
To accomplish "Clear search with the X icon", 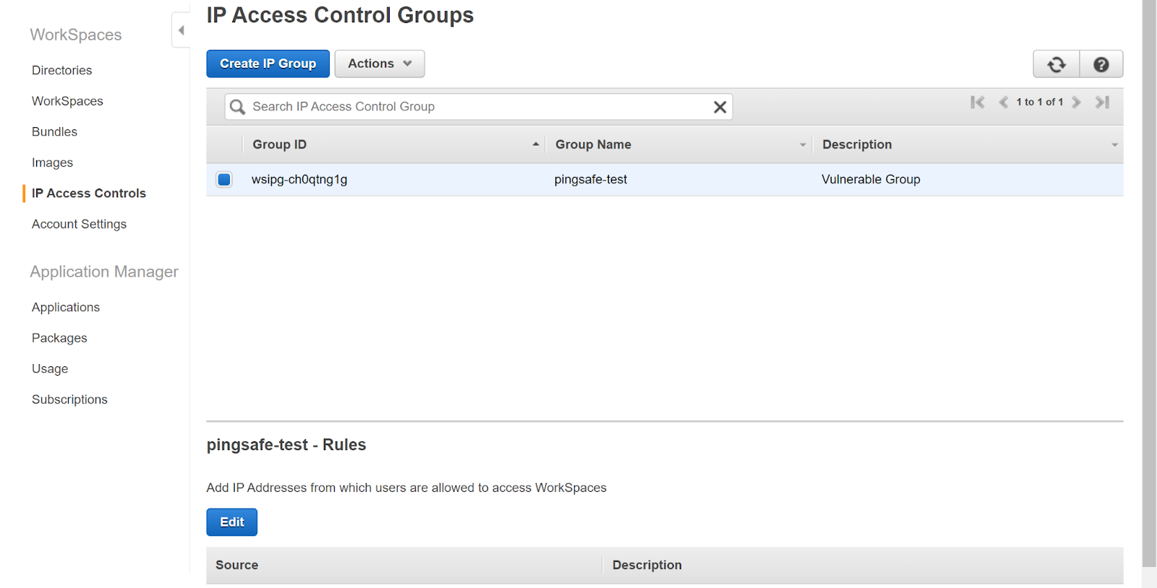I will 720,107.
